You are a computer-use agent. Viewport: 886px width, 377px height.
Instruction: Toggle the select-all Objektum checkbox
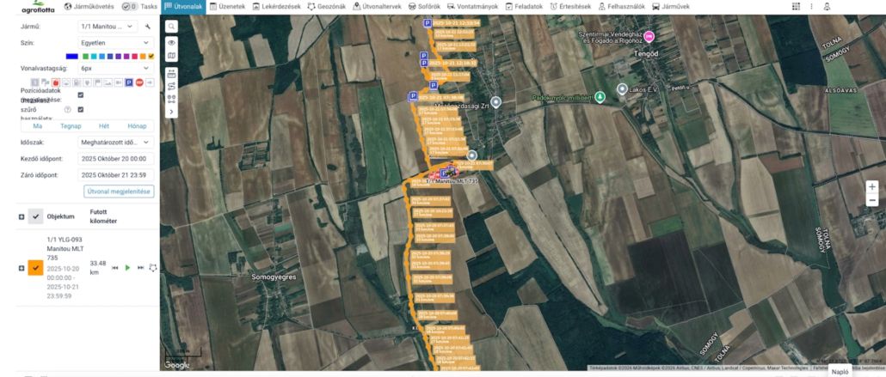coord(35,216)
